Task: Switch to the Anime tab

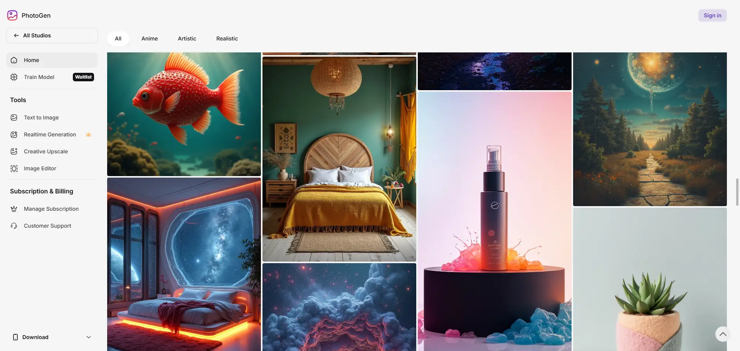Action: click(150, 39)
